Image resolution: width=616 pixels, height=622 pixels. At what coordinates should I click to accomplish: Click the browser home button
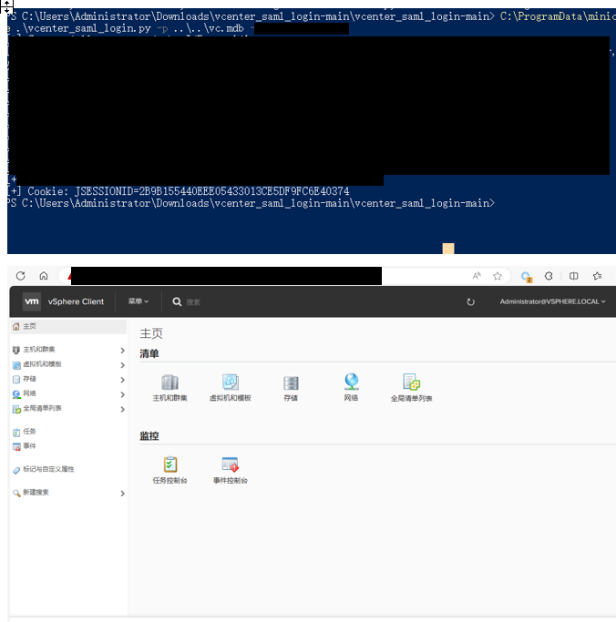[x=43, y=276]
